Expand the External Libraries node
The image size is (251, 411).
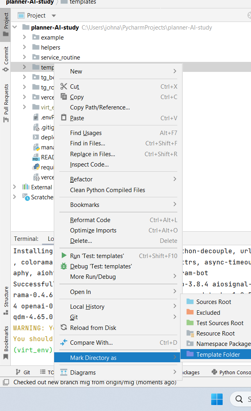pos(15,187)
